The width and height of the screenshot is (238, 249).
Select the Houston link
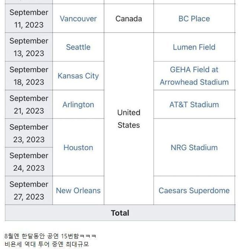click(x=78, y=147)
